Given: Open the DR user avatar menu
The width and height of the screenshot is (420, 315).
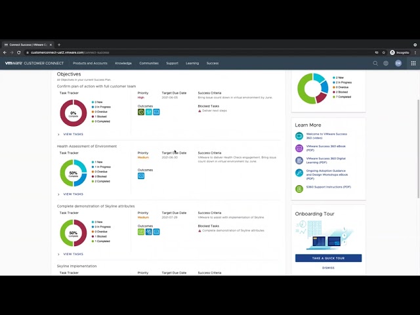Looking at the screenshot, I should [398, 63].
